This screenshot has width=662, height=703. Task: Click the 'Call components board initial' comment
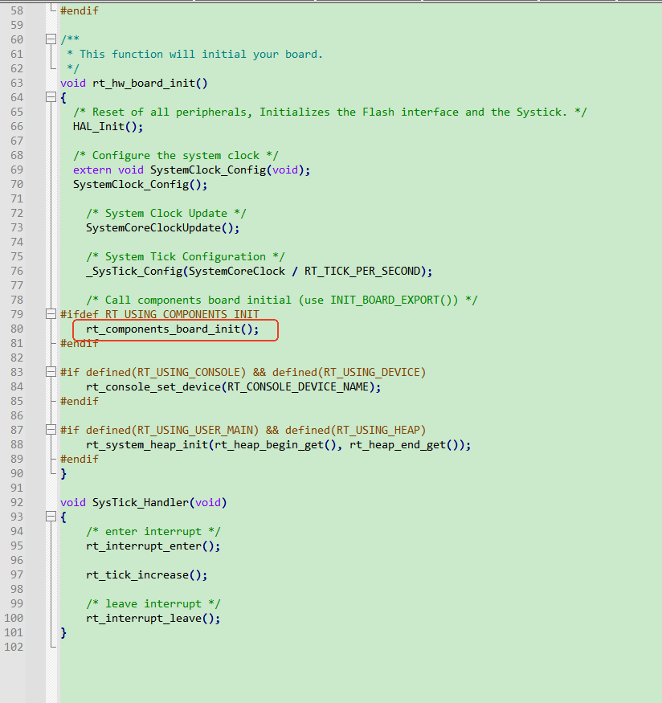281,300
